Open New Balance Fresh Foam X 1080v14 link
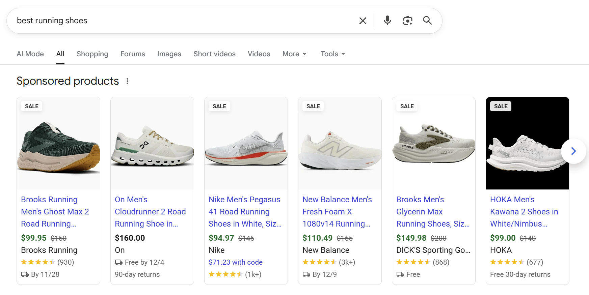 pyautogui.click(x=337, y=212)
